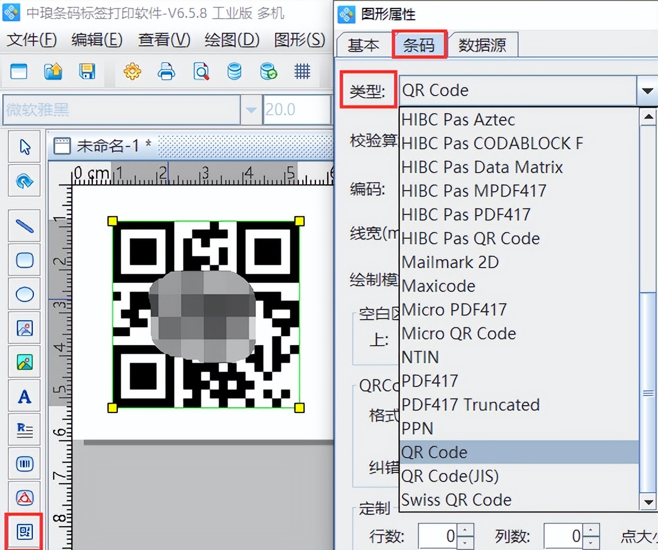This screenshot has width=658, height=550.
Task: Select the green landscape image tool
Action: pos(25,362)
